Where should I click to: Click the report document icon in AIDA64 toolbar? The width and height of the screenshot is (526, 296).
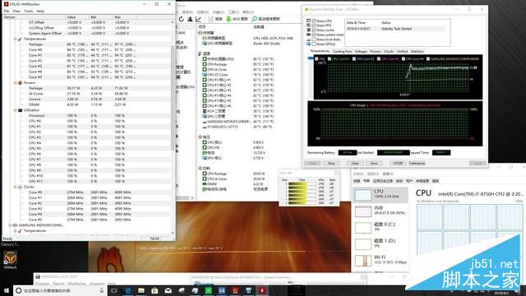click(x=211, y=19)
